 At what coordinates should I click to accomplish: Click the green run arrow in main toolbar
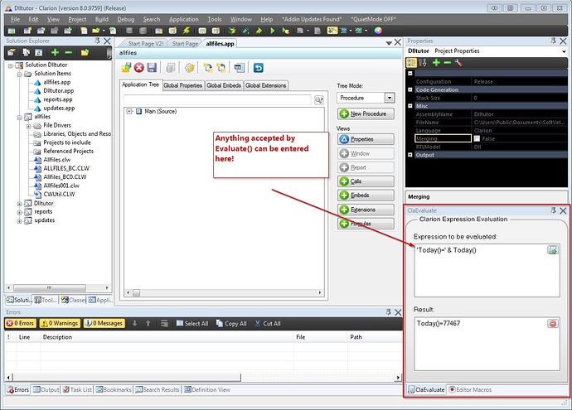point(272,31)
